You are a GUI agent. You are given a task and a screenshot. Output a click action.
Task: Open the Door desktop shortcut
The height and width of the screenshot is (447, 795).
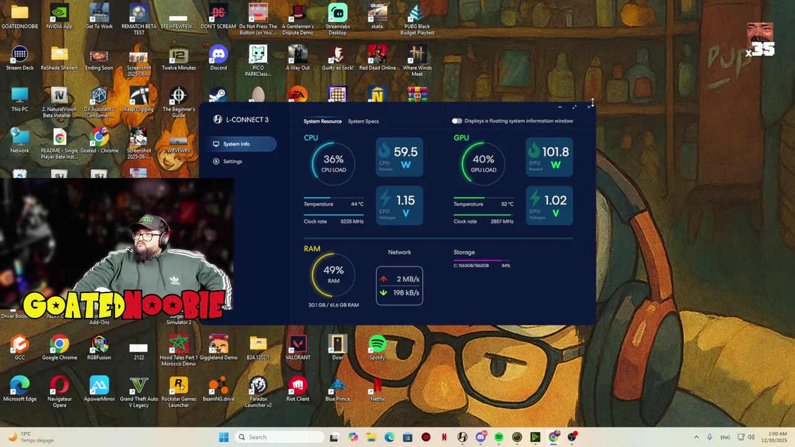[337, 348]
